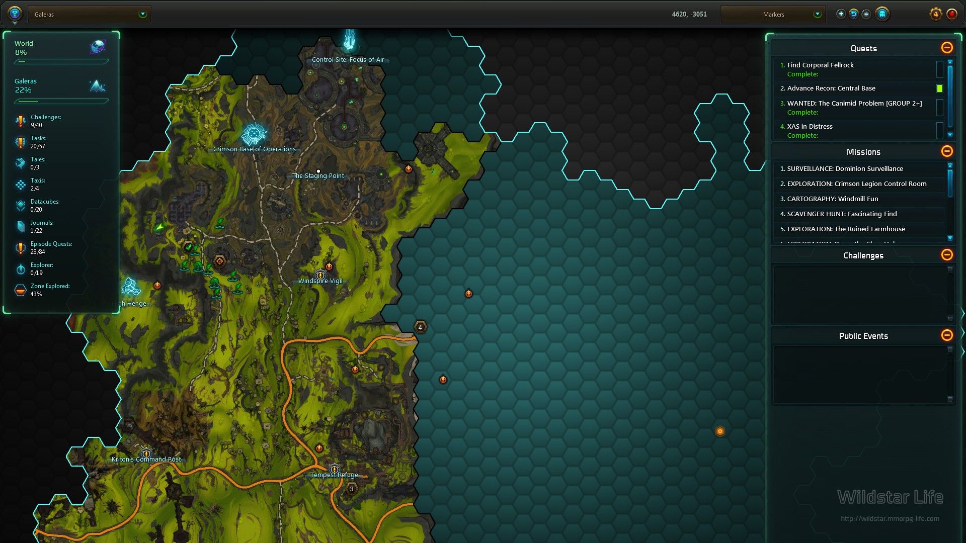
Task: Click the coordinates readout 4620, -3051
Action: coord(689,14)
